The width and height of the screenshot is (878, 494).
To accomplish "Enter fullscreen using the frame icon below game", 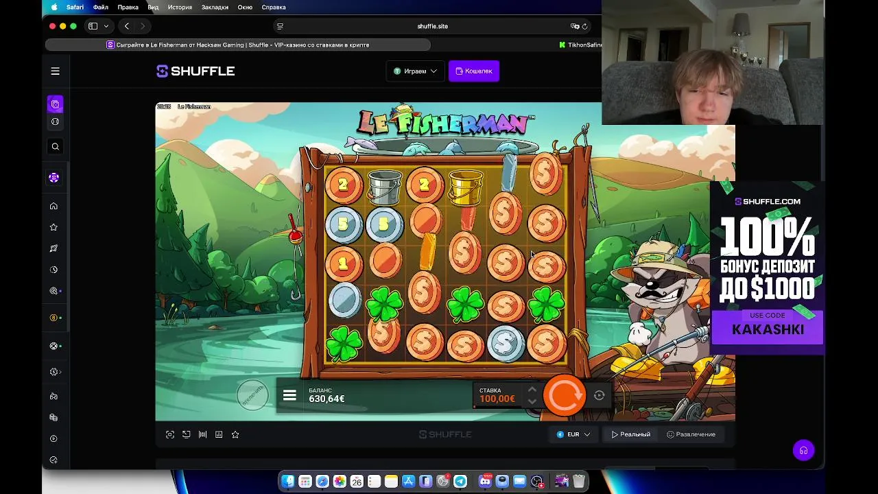I will [x=170, y=434].
